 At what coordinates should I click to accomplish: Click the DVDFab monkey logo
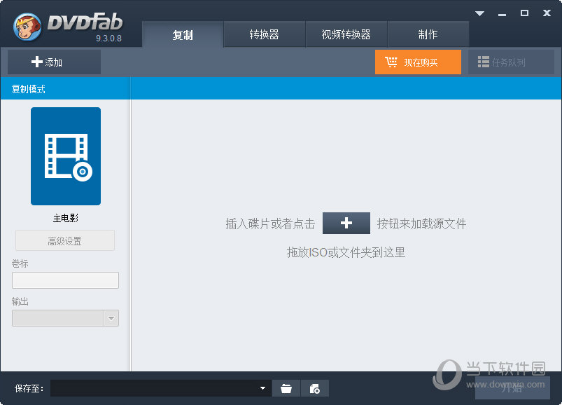[27, 27]
